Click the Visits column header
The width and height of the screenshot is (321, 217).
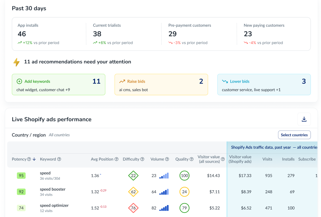click(267, 159)
